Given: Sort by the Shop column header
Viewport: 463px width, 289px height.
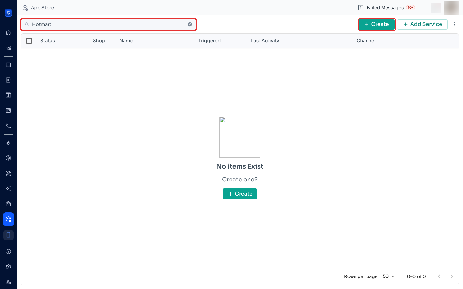Looking at the screenshot, I should point(99,41).
